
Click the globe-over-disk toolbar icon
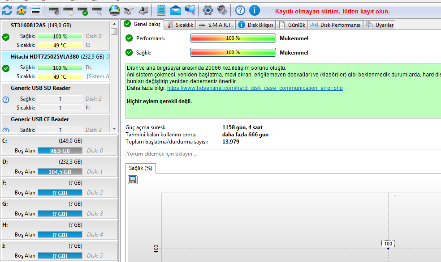114,11
